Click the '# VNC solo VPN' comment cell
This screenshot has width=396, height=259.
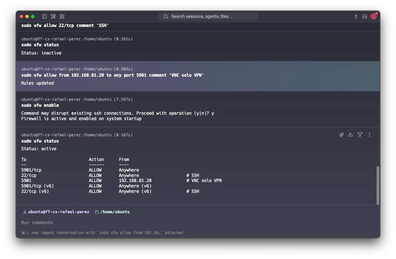tap(204, 181)
